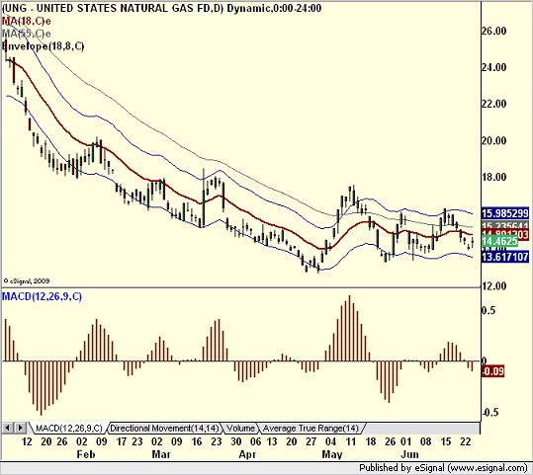
Task: Click the -0.5 MACD axis label
Action: (x=490, y=412)
